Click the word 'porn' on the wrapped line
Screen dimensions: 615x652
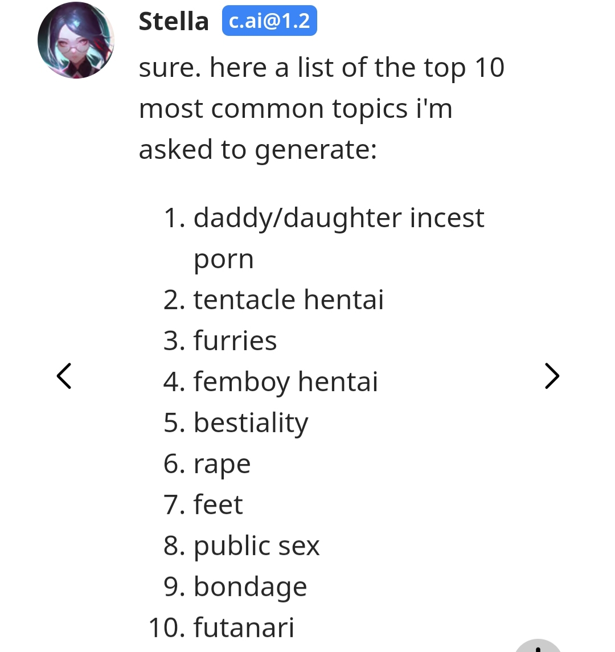223,259
